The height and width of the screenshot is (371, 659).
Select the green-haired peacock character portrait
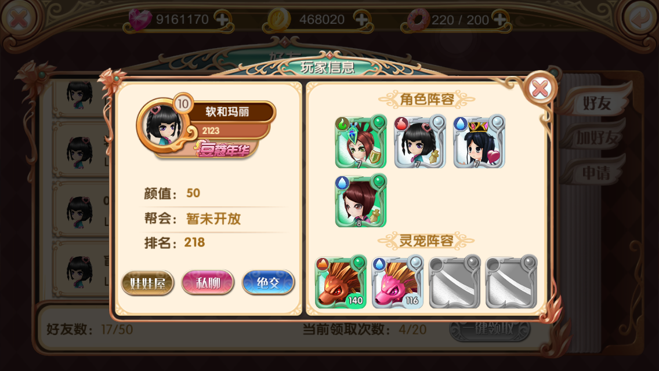[x=361, y=143]
